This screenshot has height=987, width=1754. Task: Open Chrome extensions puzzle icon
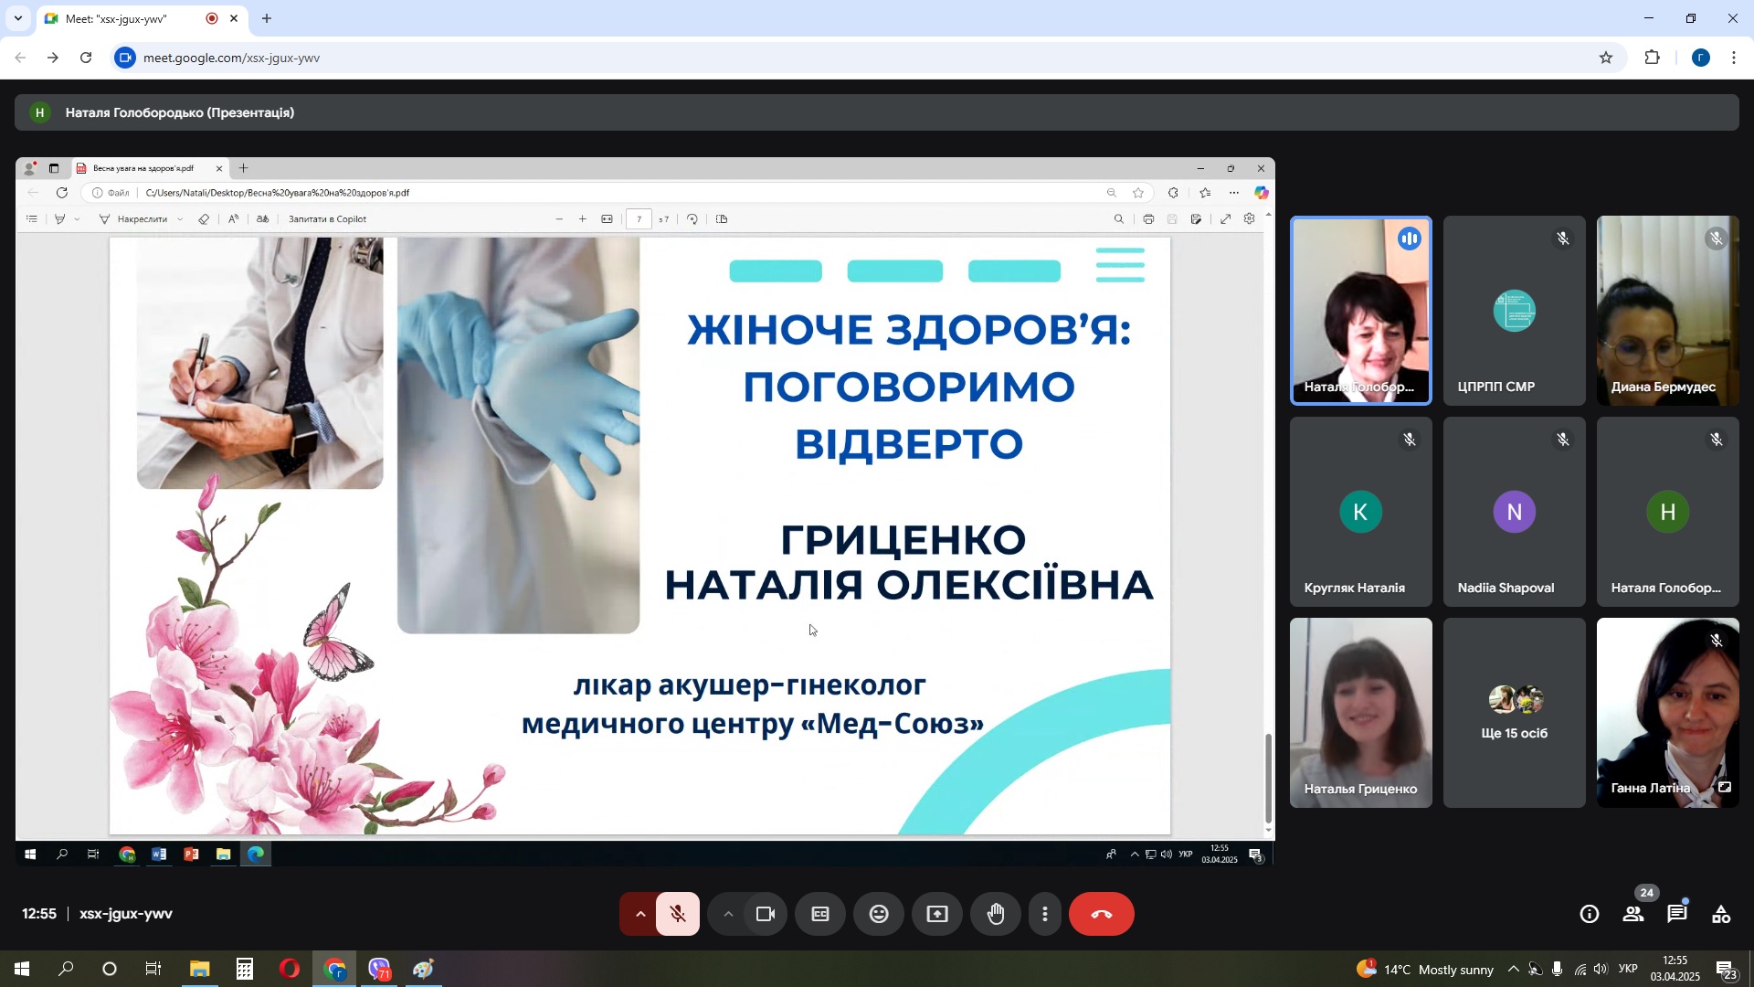(1652, 58)
